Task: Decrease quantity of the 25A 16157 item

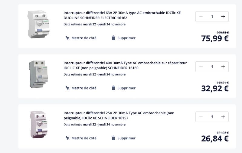Action: click(x=201, y=117)
